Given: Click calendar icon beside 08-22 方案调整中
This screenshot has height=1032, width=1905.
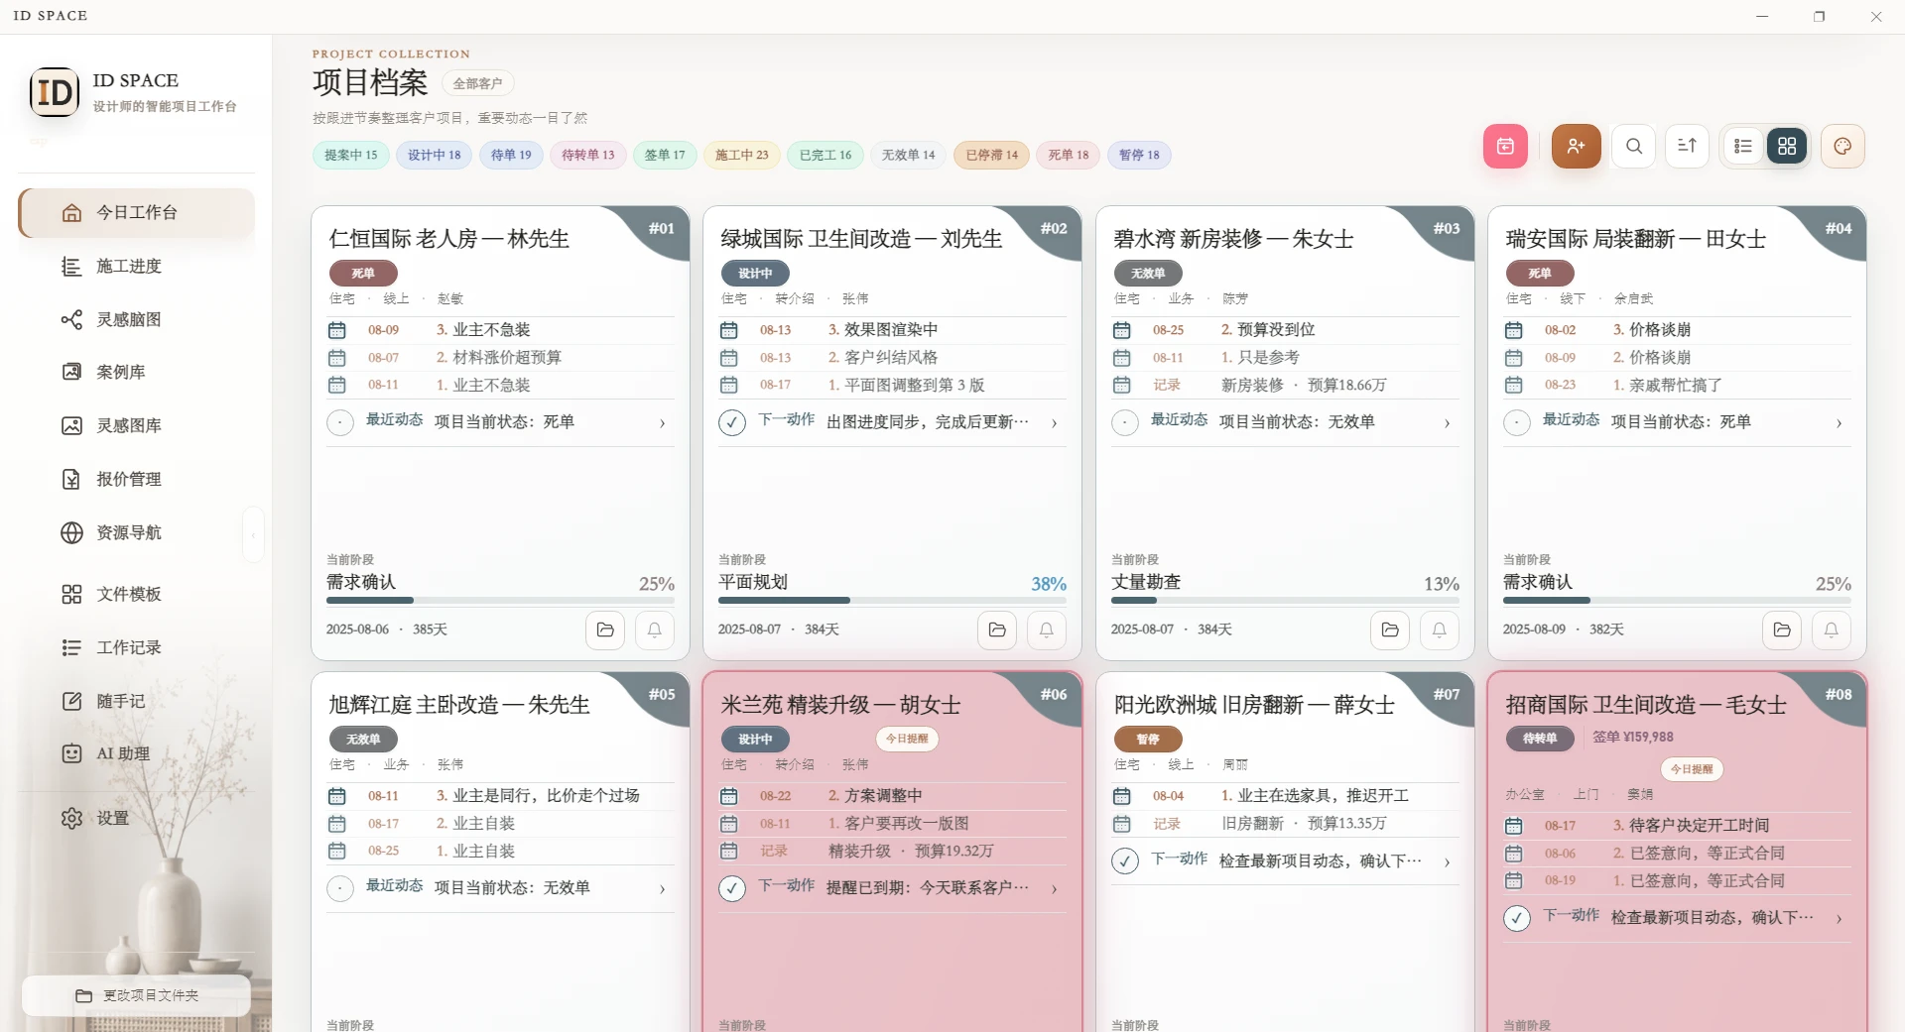Looking at the screenshot, I should (729, 796).
